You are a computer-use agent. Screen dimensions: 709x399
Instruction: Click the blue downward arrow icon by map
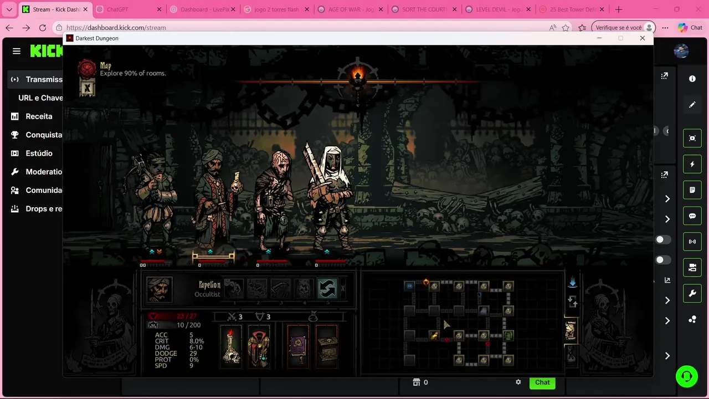[x=573, y=283]
